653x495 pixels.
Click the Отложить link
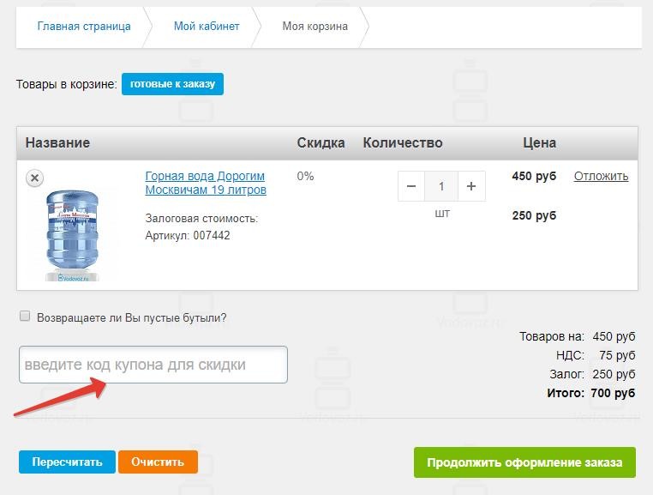click(601, 176)
